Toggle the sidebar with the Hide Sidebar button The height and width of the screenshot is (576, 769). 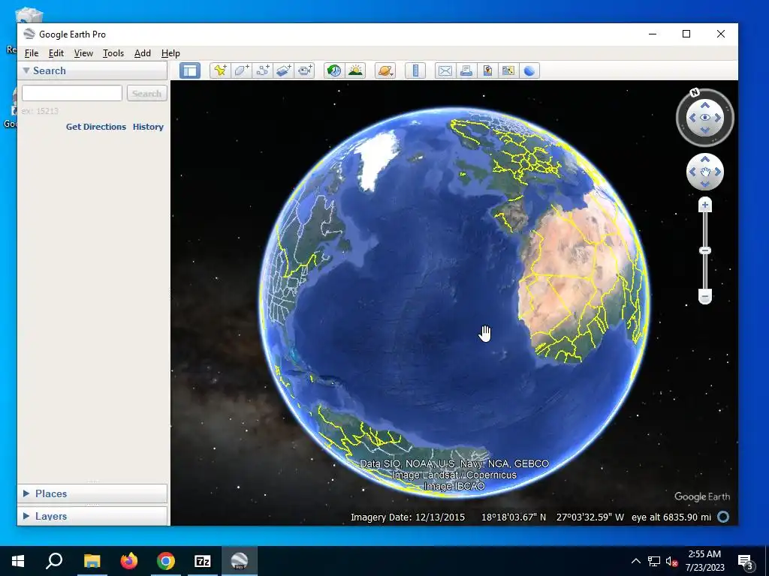[x=190, y=70]
